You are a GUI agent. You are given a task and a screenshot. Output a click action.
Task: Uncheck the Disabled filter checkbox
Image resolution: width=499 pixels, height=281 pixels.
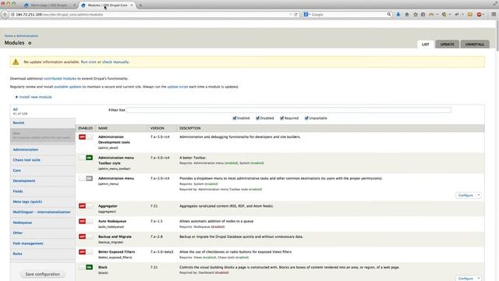(257, 118)
